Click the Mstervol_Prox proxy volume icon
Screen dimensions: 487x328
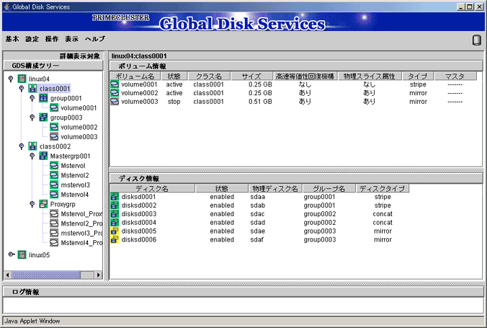[54, 213]
